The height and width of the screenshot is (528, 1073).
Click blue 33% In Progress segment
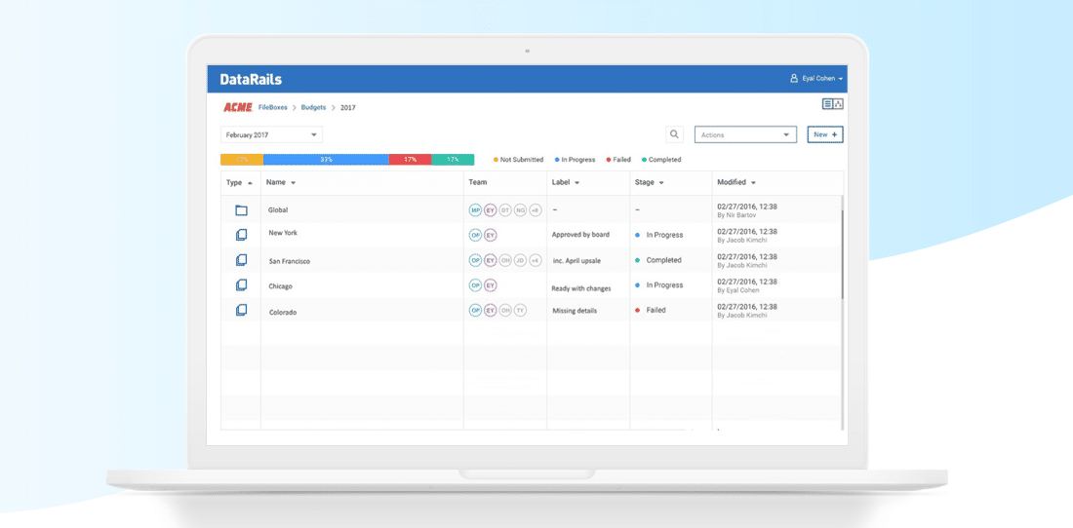[x=326, y=159]
